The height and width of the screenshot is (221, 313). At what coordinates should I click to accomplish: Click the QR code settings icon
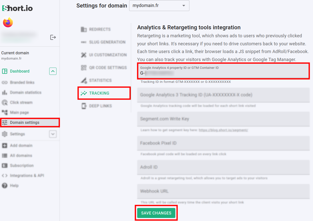84,68
